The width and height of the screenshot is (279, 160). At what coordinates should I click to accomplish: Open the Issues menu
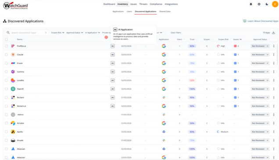click(x=133, y=4)
